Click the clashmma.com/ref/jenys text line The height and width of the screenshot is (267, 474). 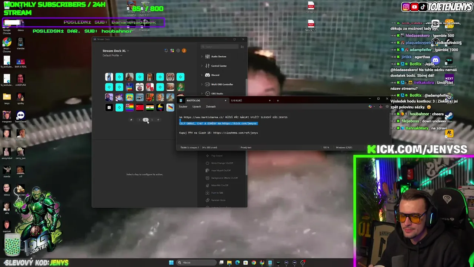tap(218, 133)
